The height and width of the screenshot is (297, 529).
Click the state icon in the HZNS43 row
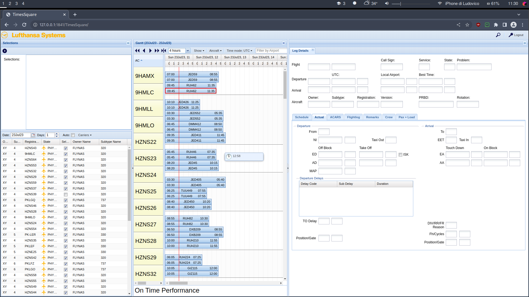pyautogui.click(x=44, y=148)
